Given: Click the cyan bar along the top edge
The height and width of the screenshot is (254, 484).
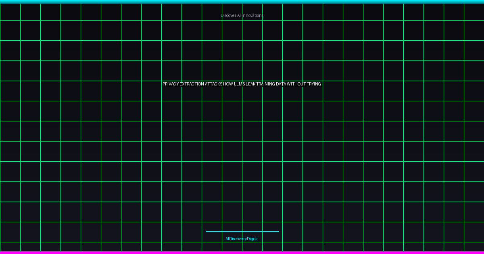Looking at the screenshot, I should pyautogui.click(x=242, y=2).
